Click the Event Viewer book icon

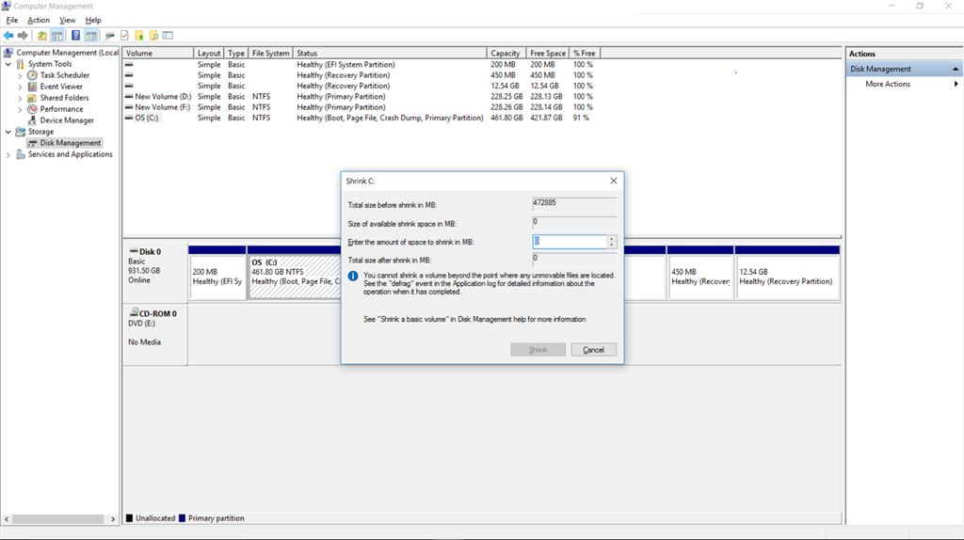coord(32,87)
